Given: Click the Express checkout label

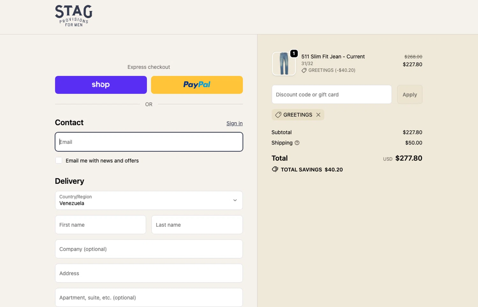Looking at the screenshot, I should point(149,67).
